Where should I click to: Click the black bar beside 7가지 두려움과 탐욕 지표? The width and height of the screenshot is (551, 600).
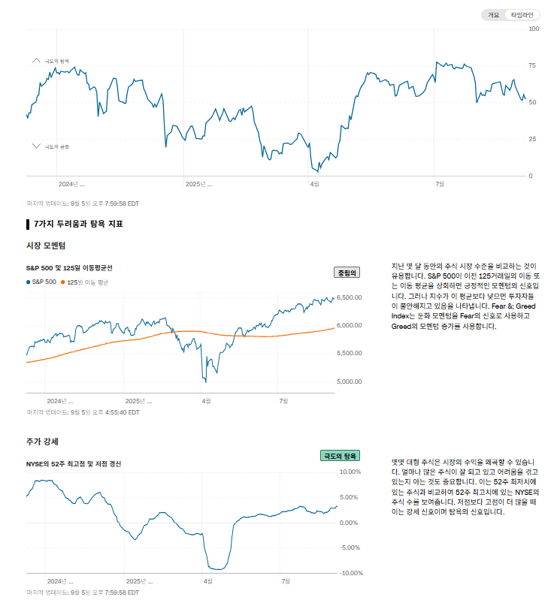click(x=28, y=224)
